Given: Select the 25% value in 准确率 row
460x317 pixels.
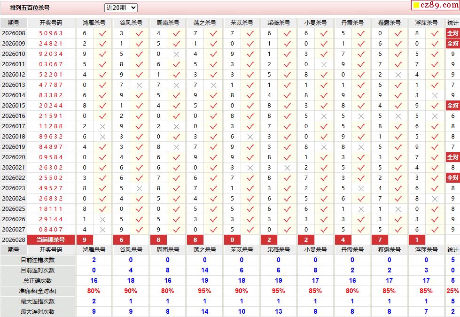Looking at the screenshot, I should [452, 291].
